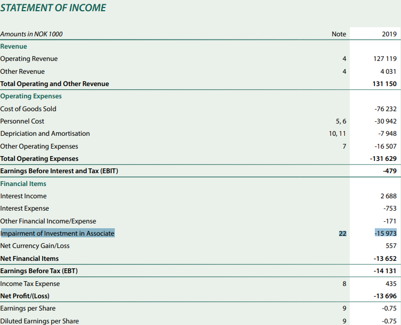Click personnel cost note reference 5, 6
This screenshot has width=401, height=325.
(341, 121)
